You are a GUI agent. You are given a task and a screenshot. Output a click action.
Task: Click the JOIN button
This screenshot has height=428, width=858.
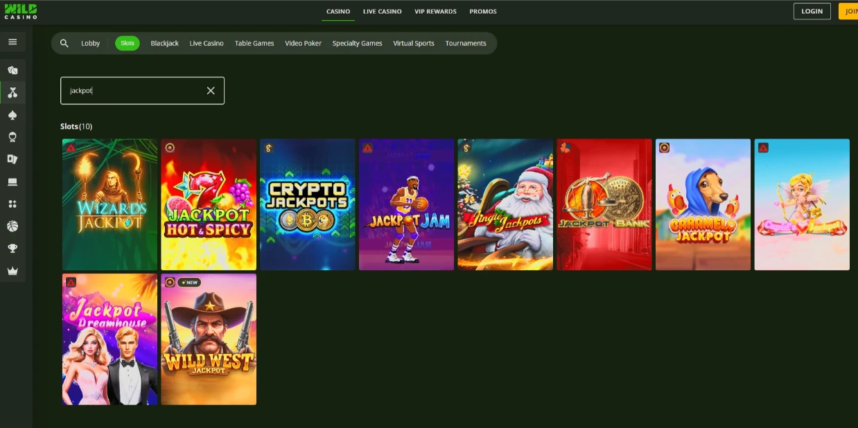point(851,11)
